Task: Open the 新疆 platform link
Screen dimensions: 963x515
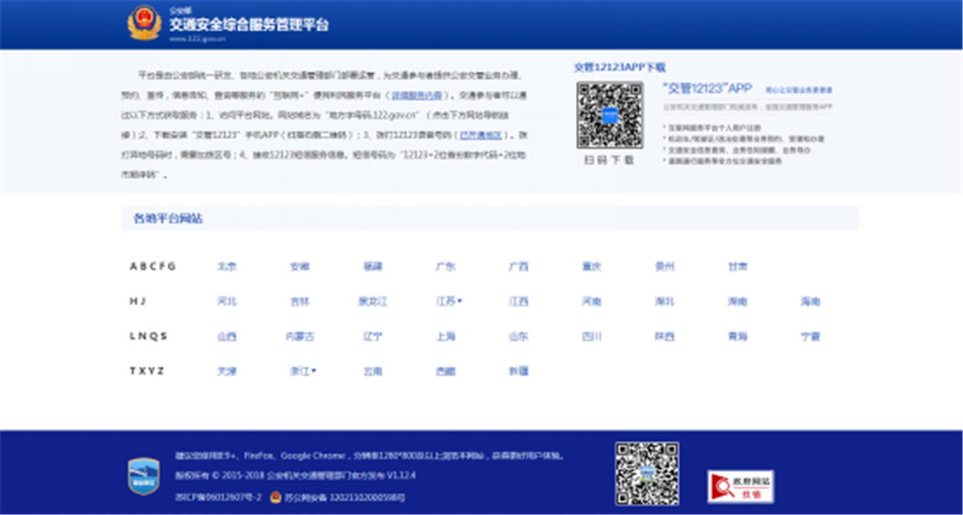Action: (x=518, y=371)
